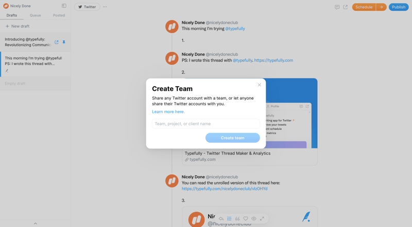Click Nicely Done avatar on third tweet
The height and width of the screenshot is (227, 412).
point(172,181)
